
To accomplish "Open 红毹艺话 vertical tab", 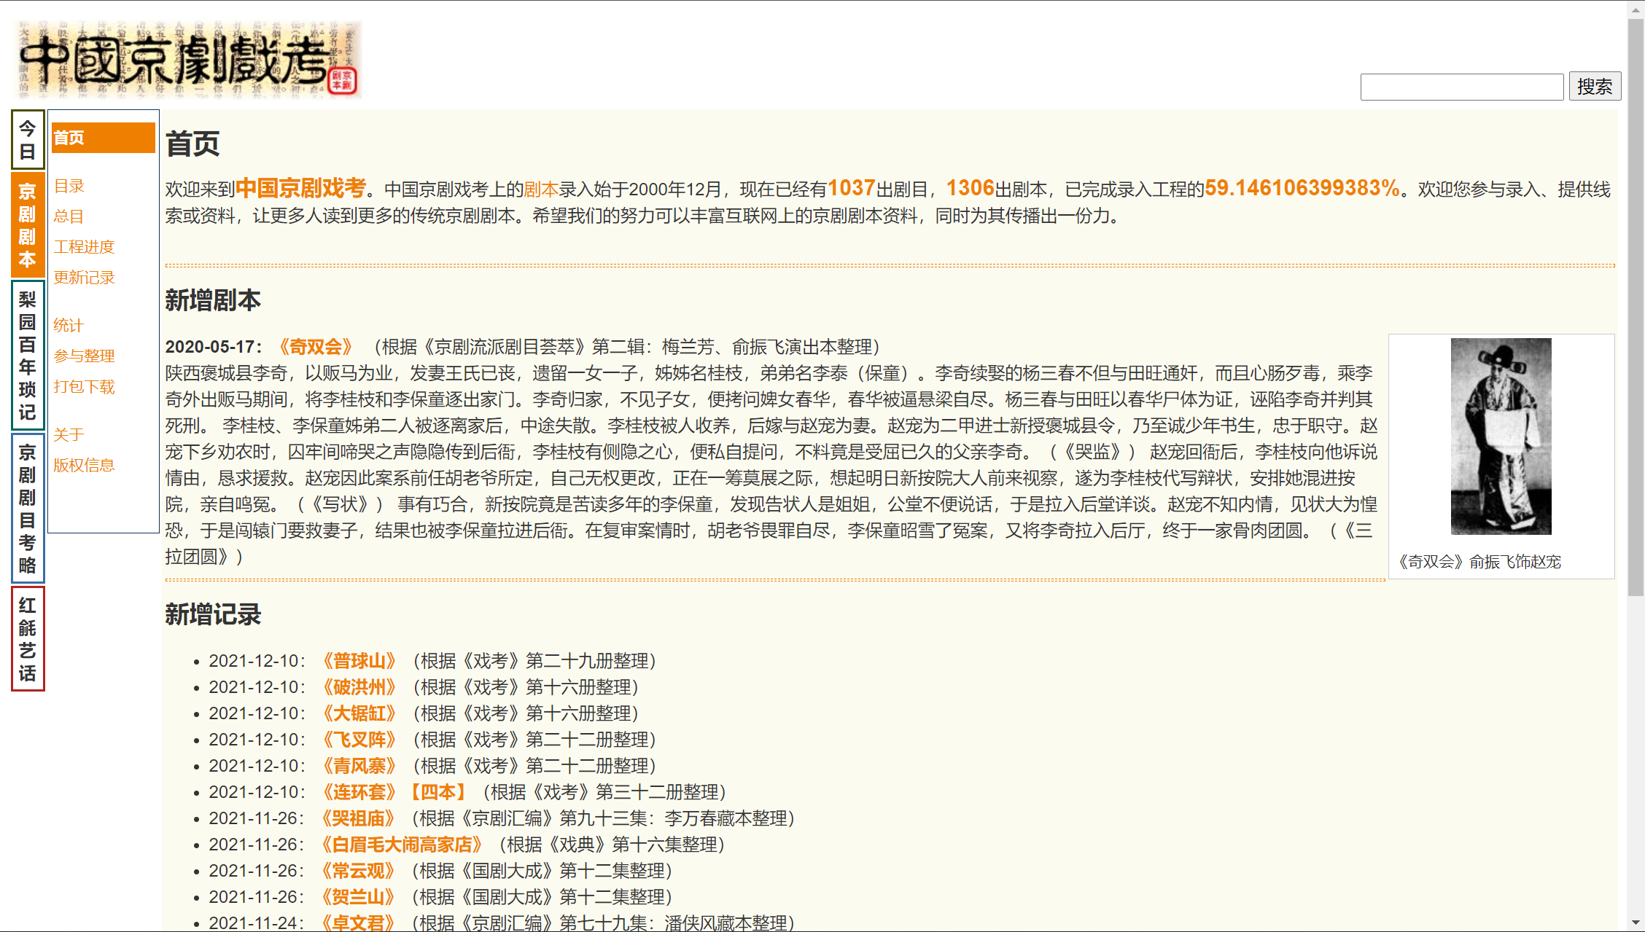I will coord(28,638).
